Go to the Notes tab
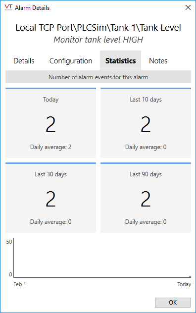The height and width of the screenshot is (313, 196). click(158, 61)
